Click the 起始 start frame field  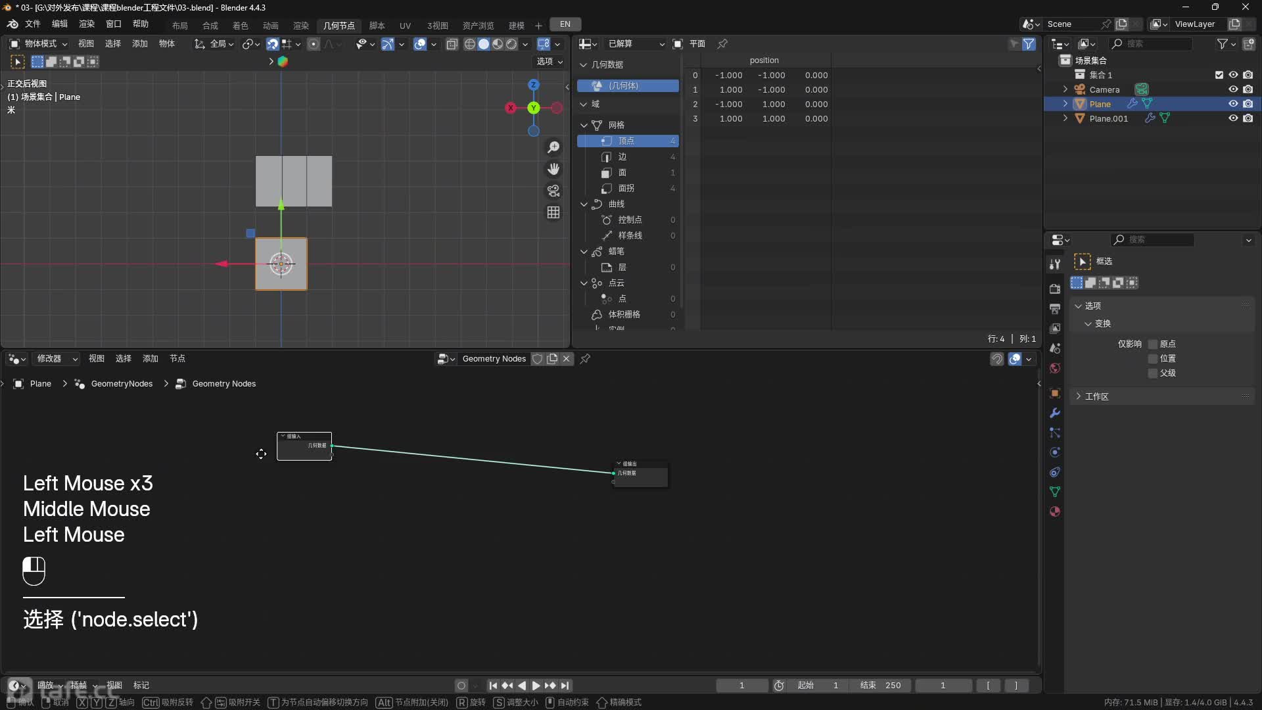click(x=818, y=686)
